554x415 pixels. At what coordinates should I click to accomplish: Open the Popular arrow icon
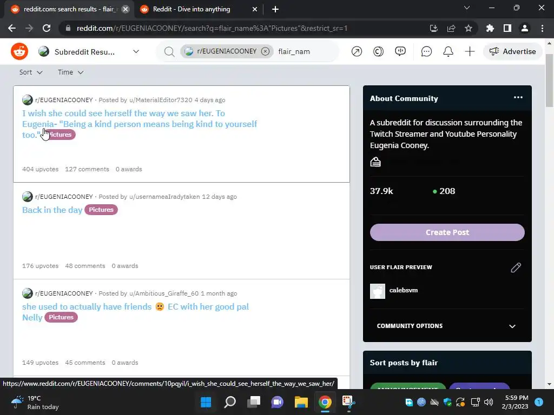pyautogui.click(x=357, y=51)
